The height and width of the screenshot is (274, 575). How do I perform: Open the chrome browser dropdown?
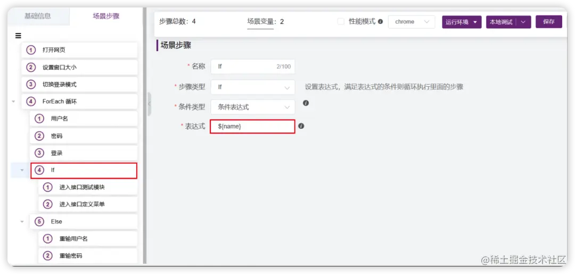point(412,22)
